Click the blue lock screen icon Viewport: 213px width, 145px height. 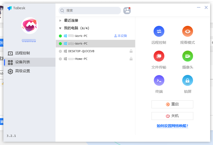point(187,80)
